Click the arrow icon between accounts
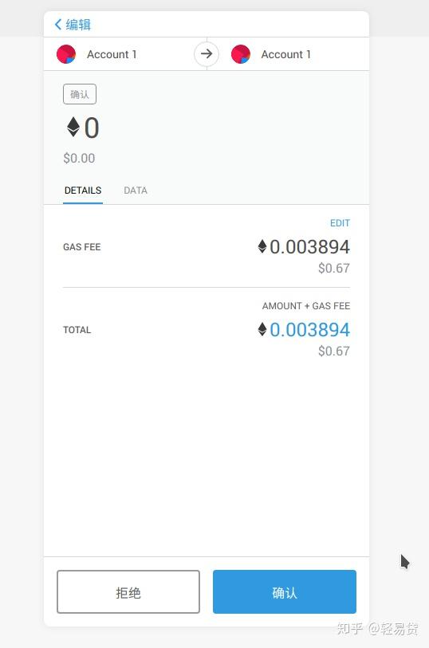This screenshot has height=648, width=429. (207, 53)
